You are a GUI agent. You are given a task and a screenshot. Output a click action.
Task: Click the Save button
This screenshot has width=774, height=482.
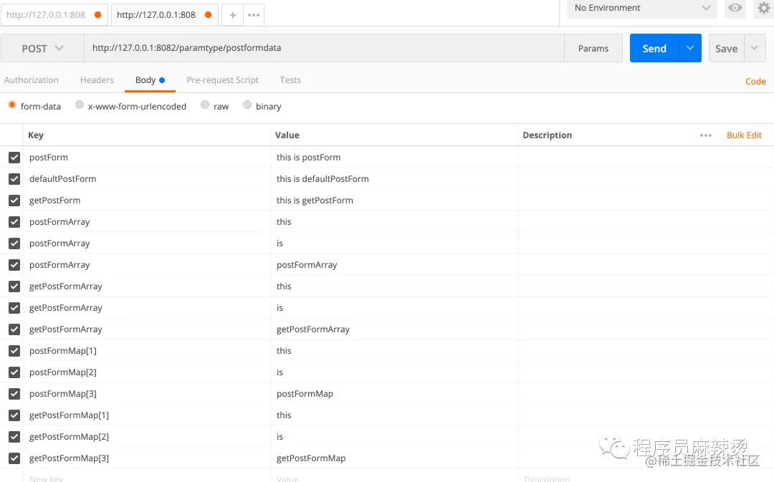click(727, 49)
